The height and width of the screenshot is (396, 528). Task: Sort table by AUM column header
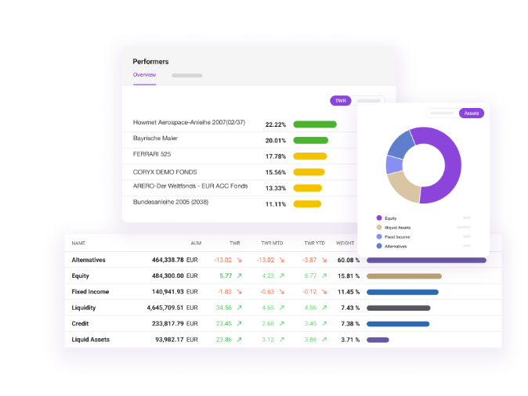[x=196, y=243]
